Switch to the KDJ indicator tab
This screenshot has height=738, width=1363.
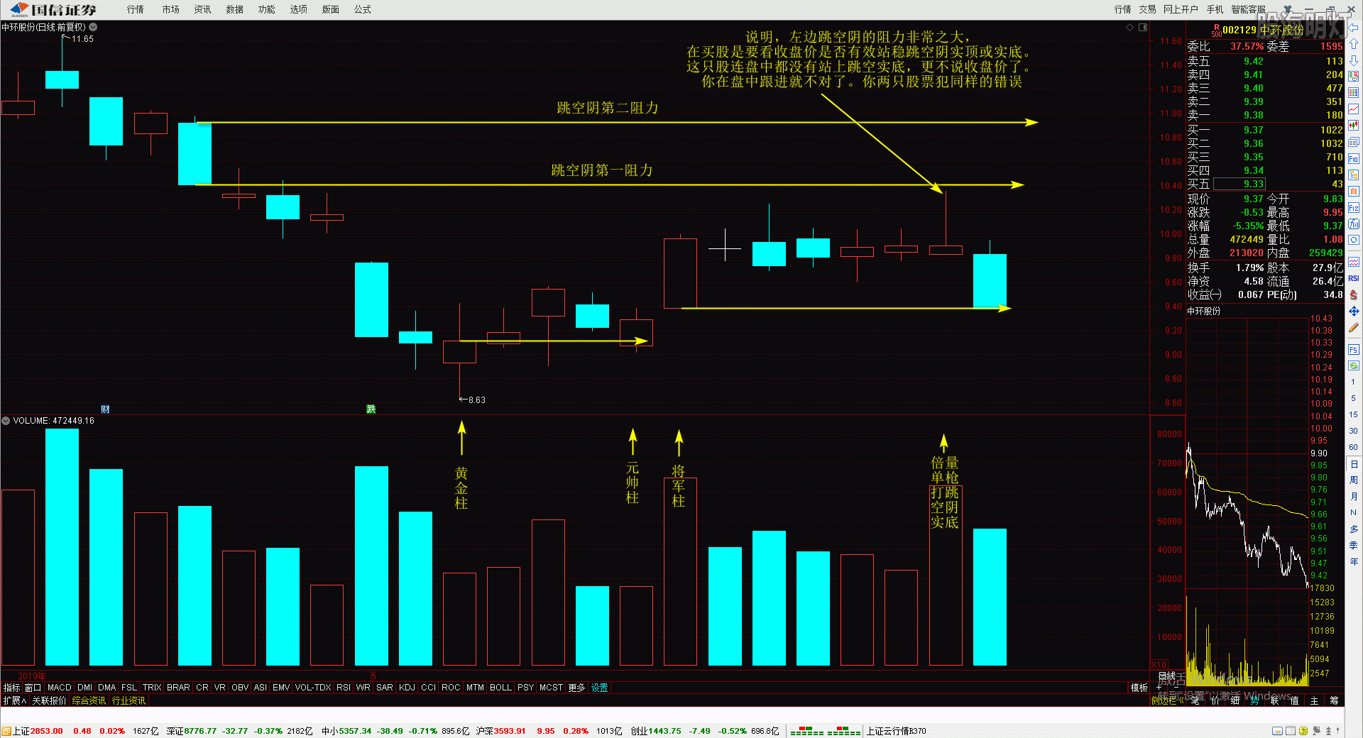click(x=407, y=688)
